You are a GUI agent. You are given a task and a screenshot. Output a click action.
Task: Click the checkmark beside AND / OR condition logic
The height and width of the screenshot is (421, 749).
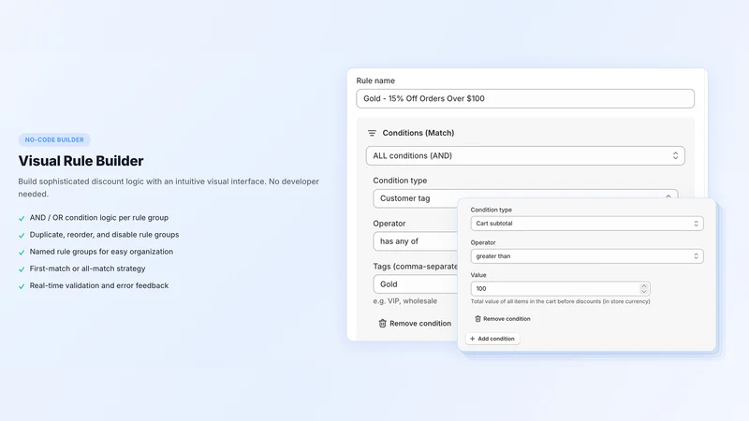point(22,219)
